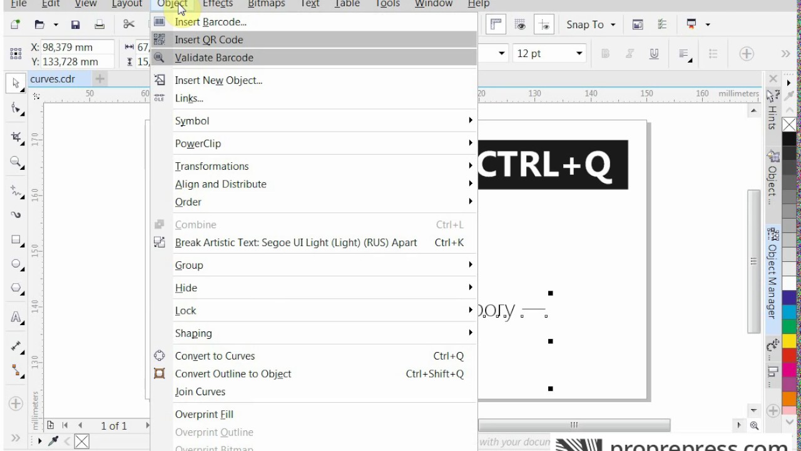Viewport: 801px width, 451px height.
Task: Choose Convert to Curves menu entry
Action: [x=314, y=356]
